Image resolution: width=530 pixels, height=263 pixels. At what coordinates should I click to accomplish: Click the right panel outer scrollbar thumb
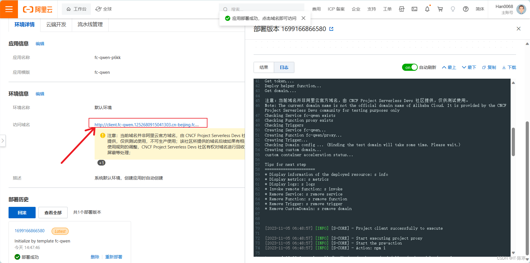[x=527, y=188]
